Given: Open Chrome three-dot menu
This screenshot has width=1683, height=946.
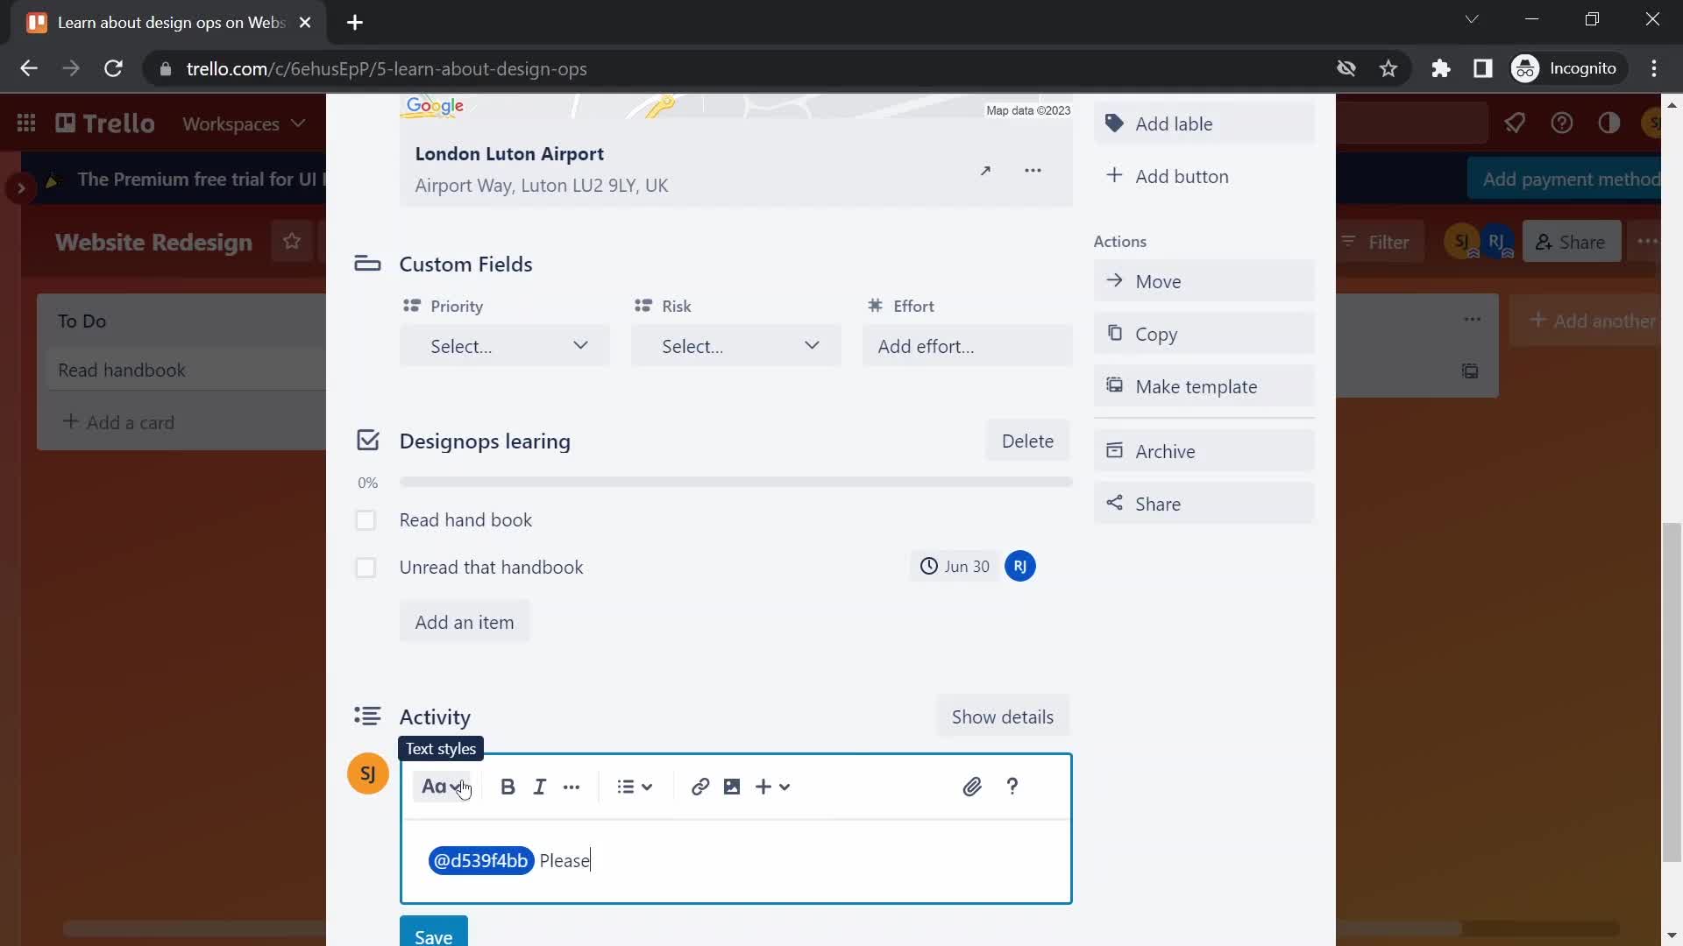Looking at the screenshot, I should [1654, 68].
